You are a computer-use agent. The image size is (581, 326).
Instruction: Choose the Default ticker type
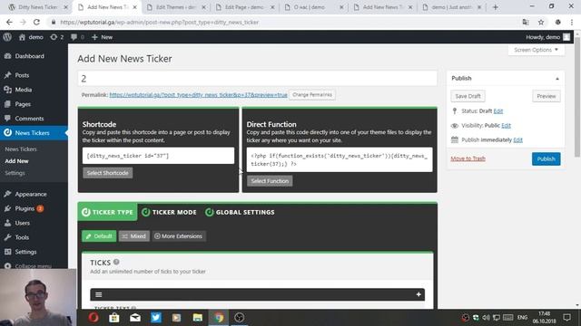99,236
